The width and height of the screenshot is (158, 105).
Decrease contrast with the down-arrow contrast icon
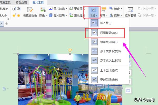(19, 9)
